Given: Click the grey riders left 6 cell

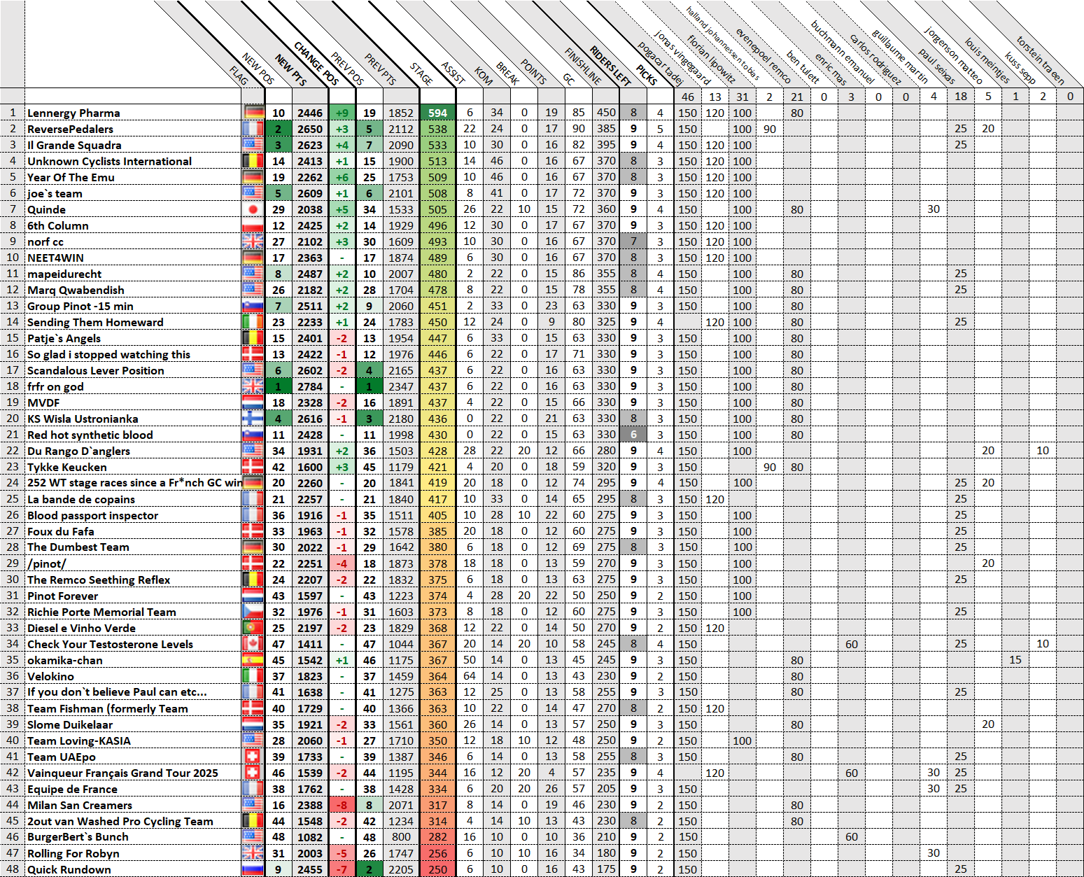Looking at the screenshot, I should pyautogui.click(x=633, y=435).
